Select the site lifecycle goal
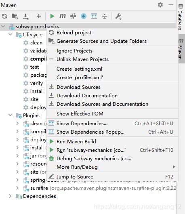This screenshot has height=214, width=185. pyautogui.click(x=34, y=99)
